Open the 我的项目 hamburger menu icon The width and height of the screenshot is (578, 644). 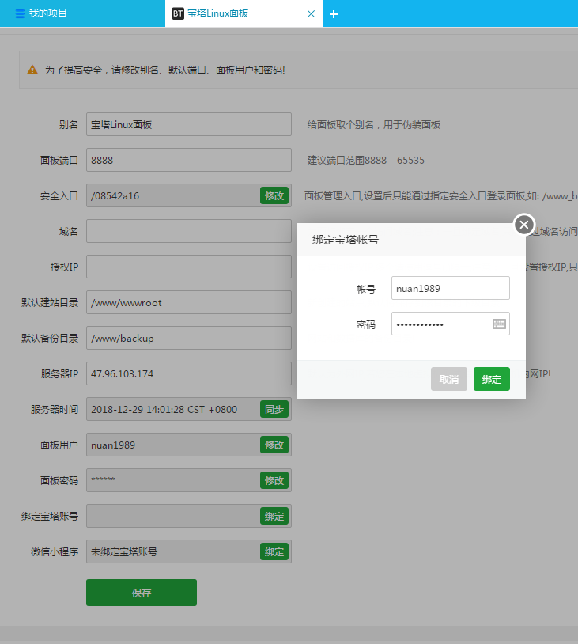click(20, 13)
